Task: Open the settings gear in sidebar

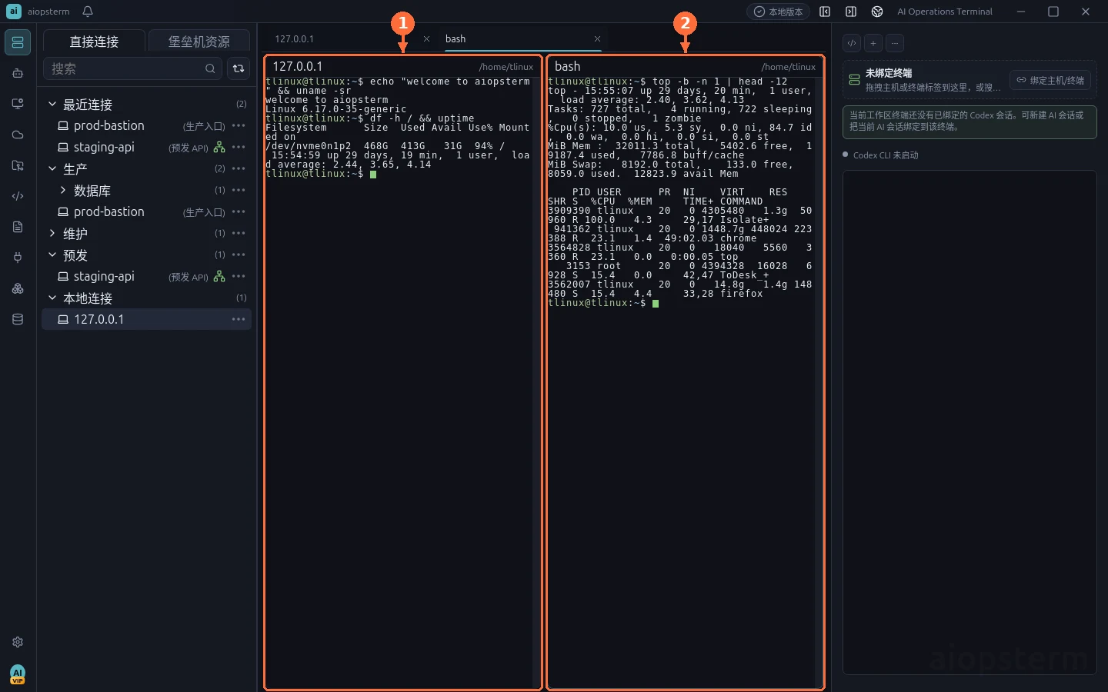Action: [18, 642]
